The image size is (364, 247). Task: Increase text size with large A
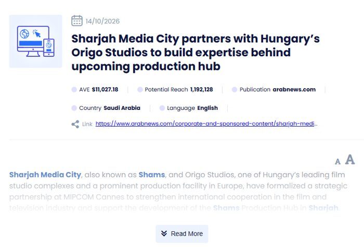[350, 159]
